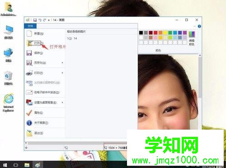
Task: Choose 新建(N) New from the File menu
Action: pyautogui.click(x=45, y=33)
